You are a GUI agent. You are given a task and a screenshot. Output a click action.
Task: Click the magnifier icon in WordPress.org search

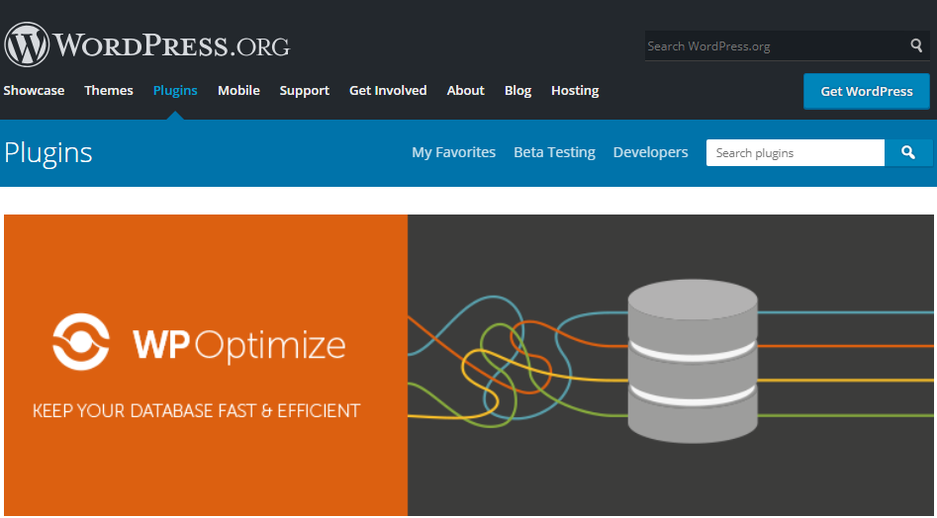[916, 45]
